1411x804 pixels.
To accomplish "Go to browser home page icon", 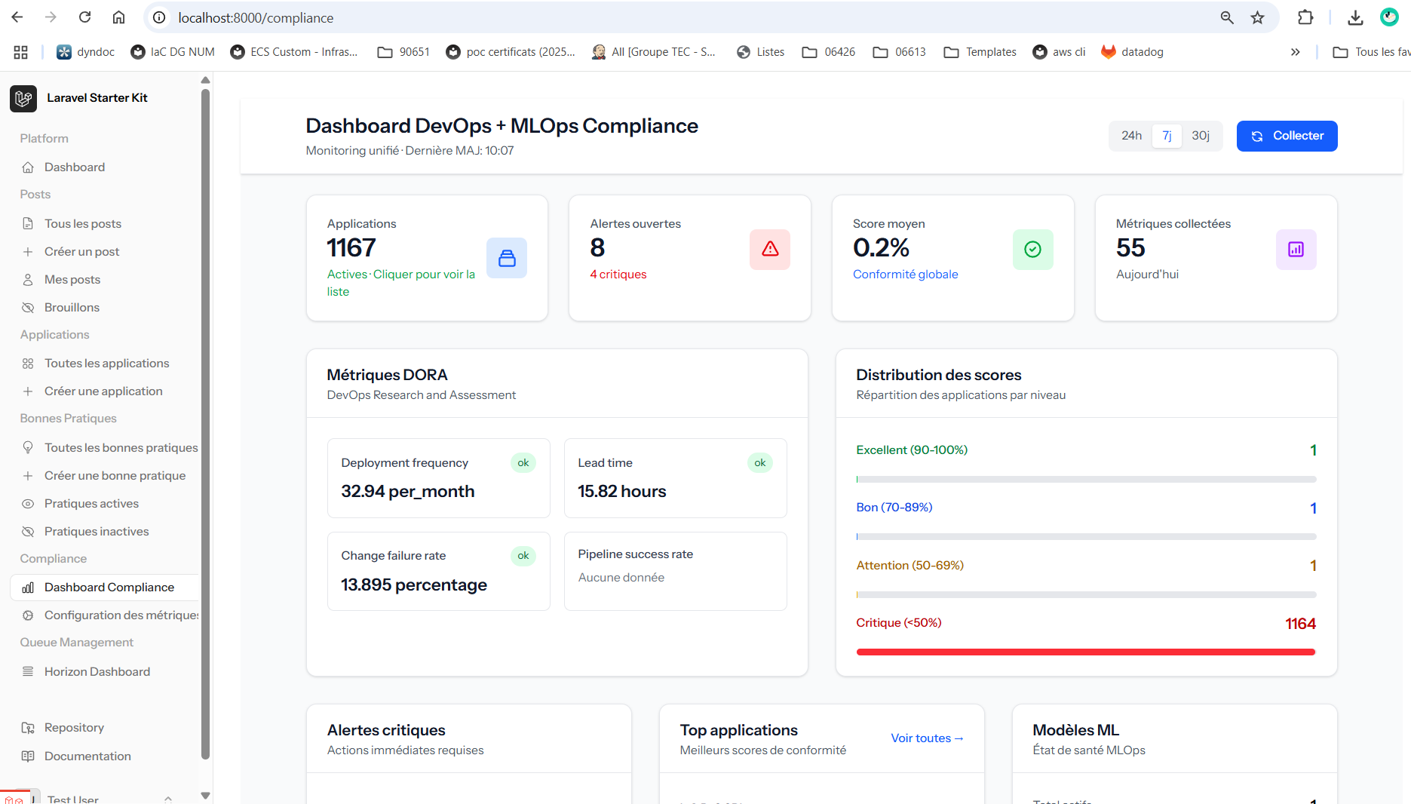I will tap(118, 17).
